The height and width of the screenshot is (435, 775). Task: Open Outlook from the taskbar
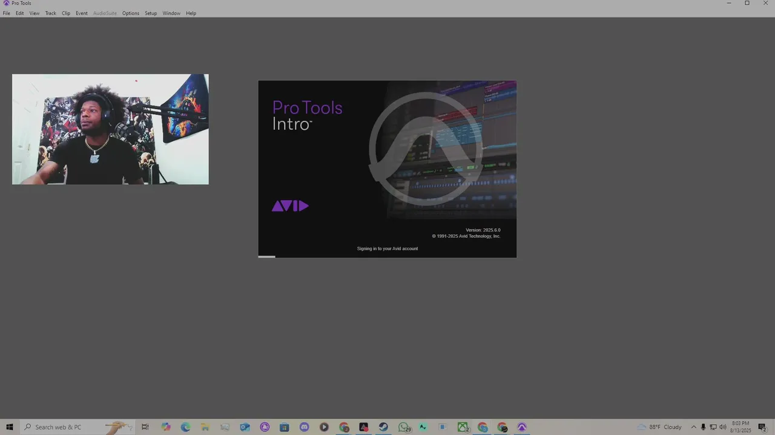(245, 427)
